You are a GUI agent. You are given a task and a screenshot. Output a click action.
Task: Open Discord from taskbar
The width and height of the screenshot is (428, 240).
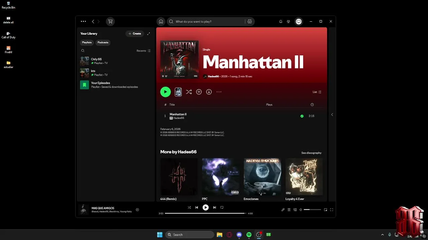[x=239, y=235]
